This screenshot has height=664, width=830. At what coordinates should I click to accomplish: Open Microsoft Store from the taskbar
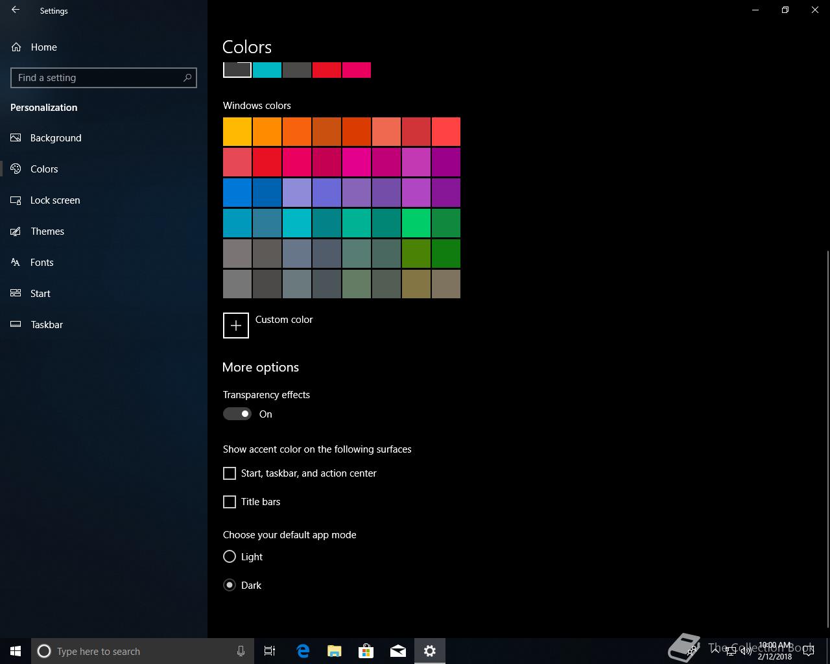[366, 651]
